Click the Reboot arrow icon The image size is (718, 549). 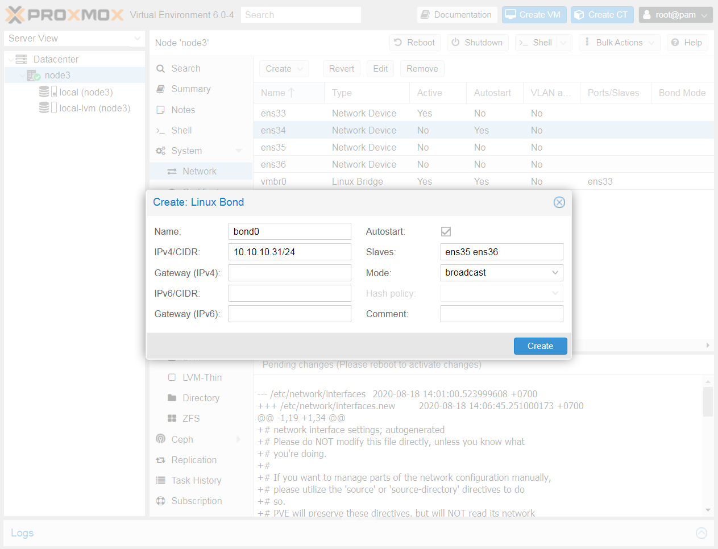tap(398, 43)
